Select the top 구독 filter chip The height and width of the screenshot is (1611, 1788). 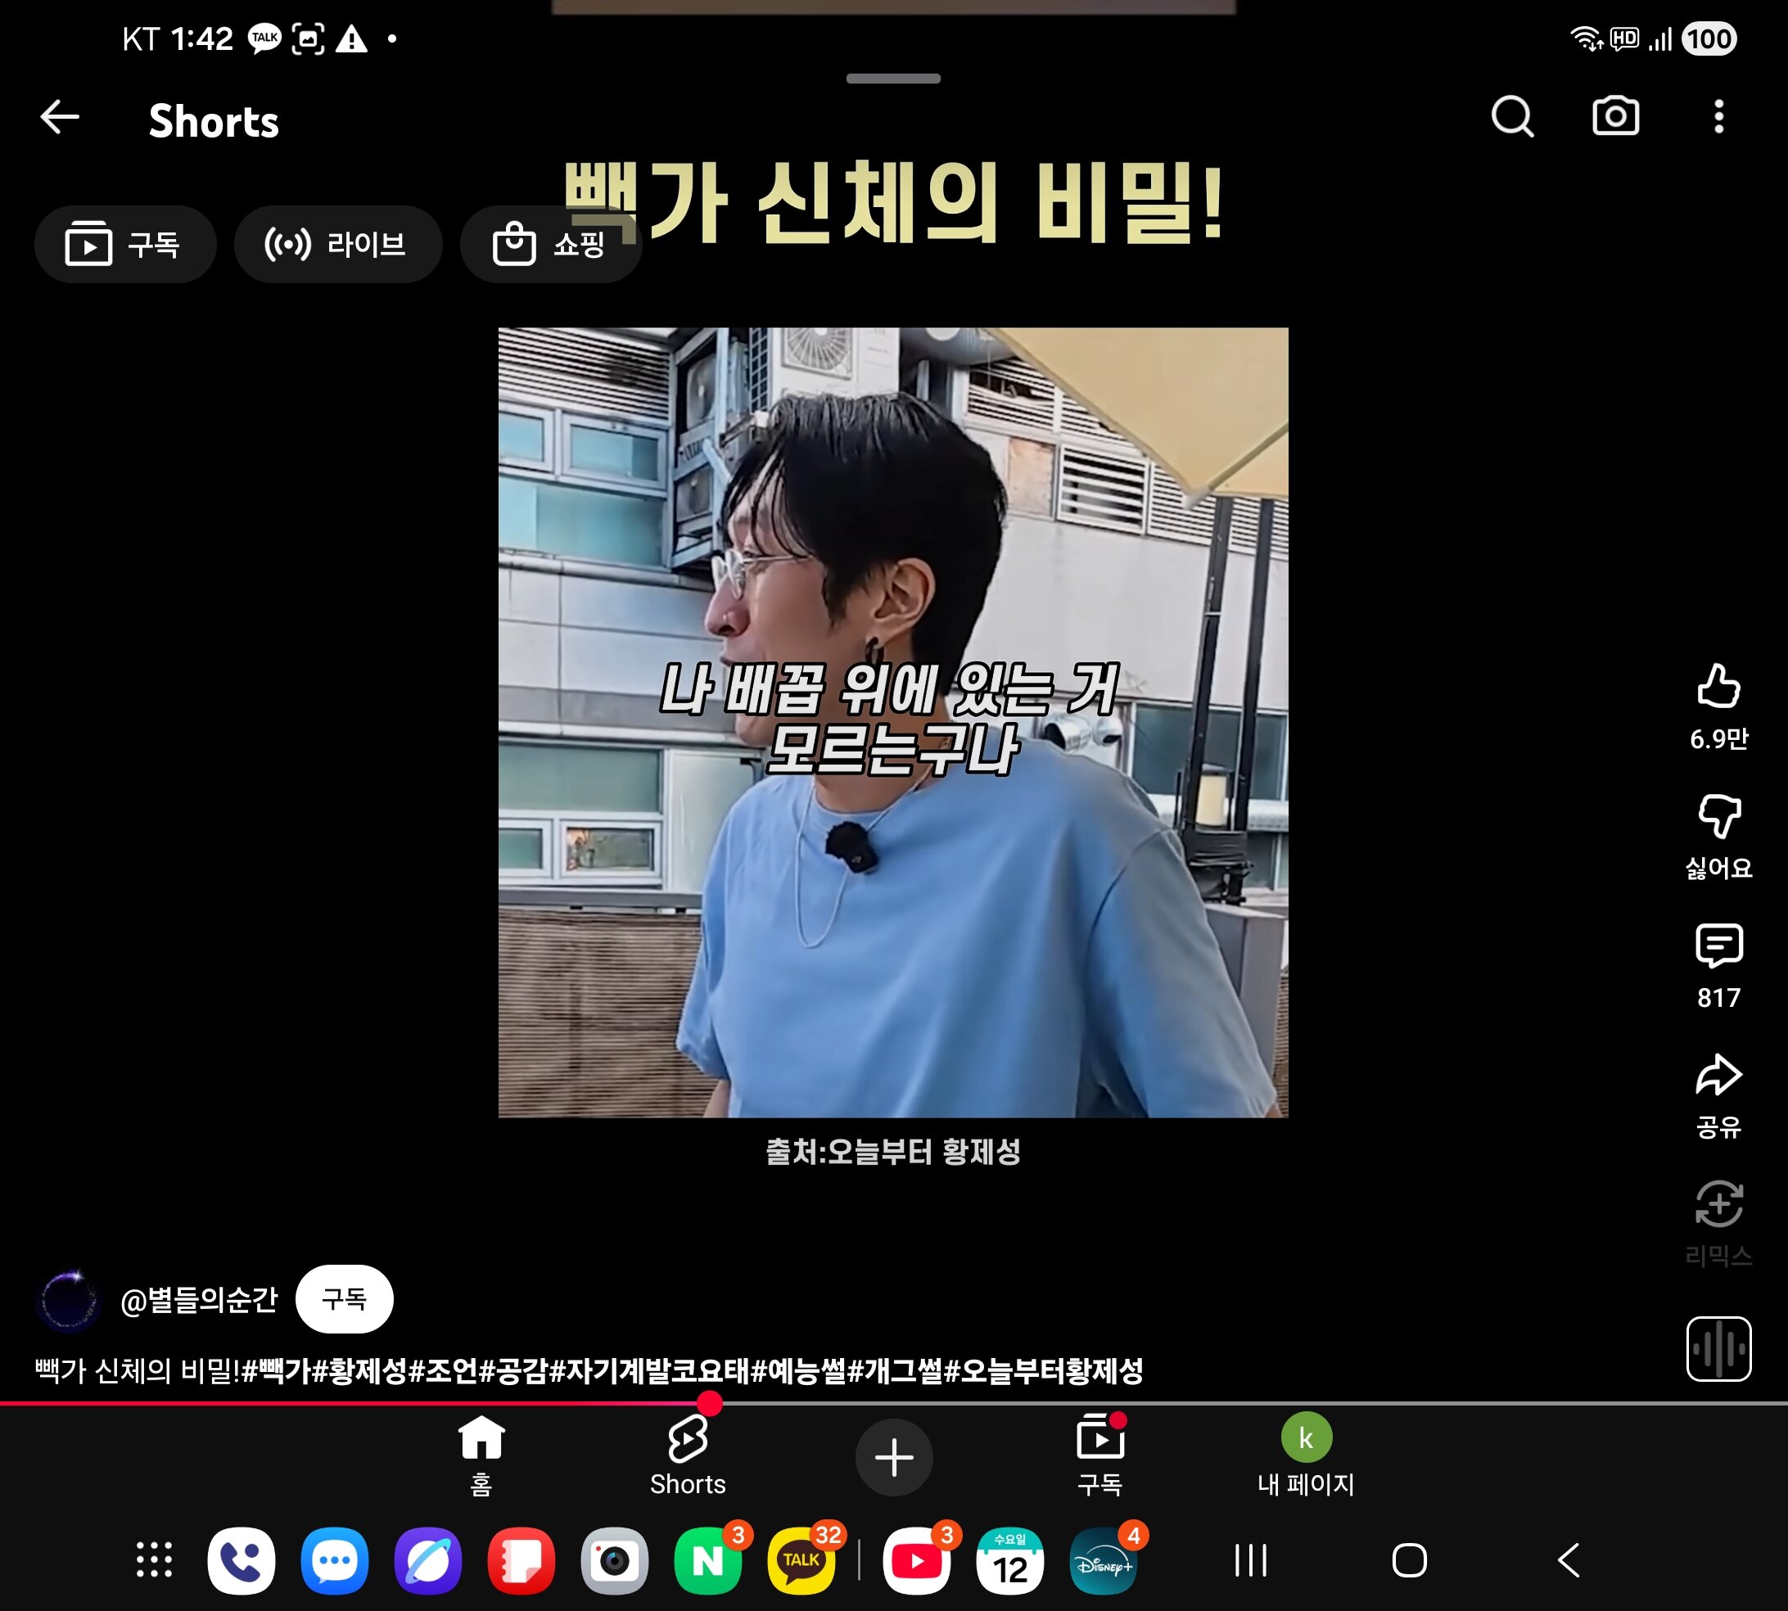[124, 244]
